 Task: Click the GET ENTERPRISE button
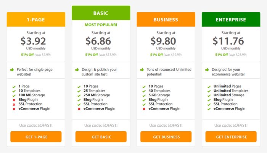231,137
